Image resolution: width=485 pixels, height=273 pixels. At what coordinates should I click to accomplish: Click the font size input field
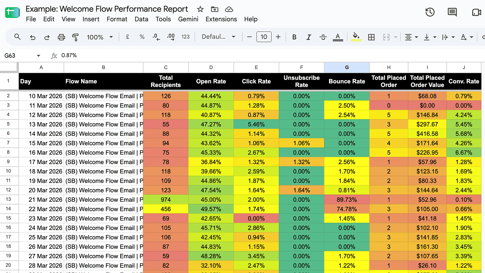[264, 37]
